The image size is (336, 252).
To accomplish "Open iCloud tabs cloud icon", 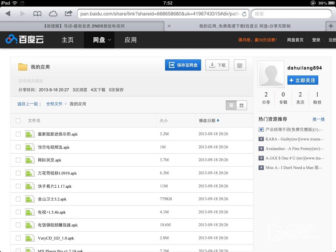I will [53, 14].
